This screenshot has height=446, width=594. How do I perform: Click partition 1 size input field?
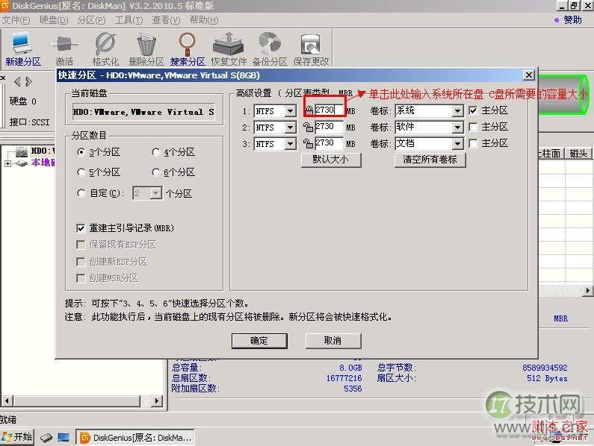(x=329, y=110)
